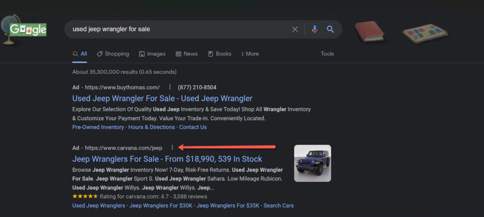Select the red book doodle icon
Image resolution: width=484 pixels, height=217 pixels.
click(x=370, y=31)
